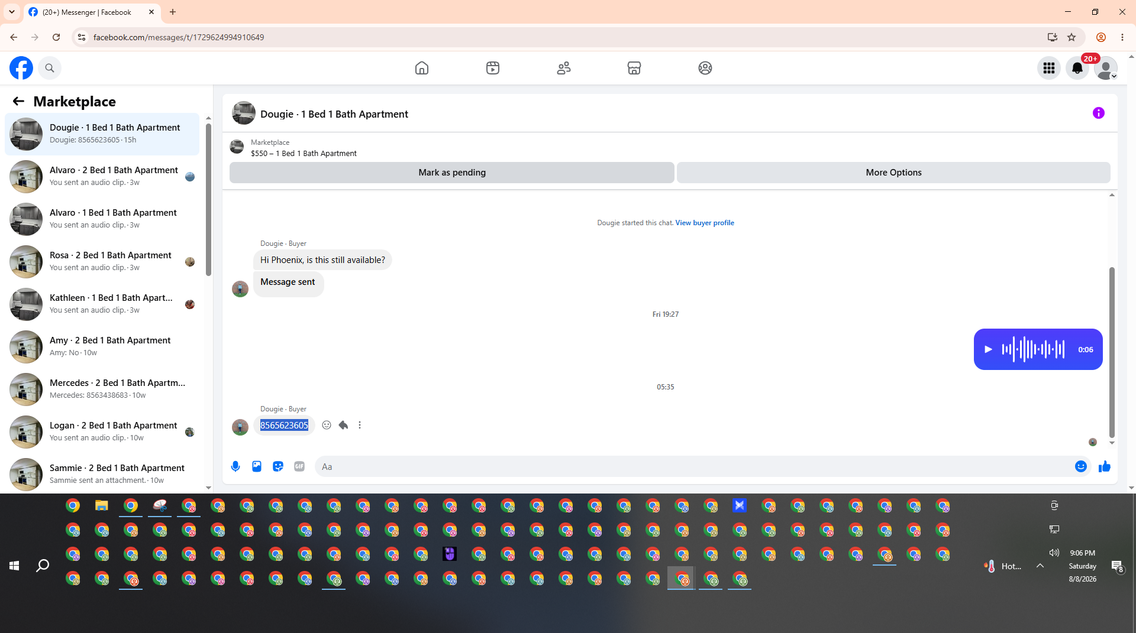Click the message input field
The width and height of the screenshot is (1136, 633).
pos(692,466)
